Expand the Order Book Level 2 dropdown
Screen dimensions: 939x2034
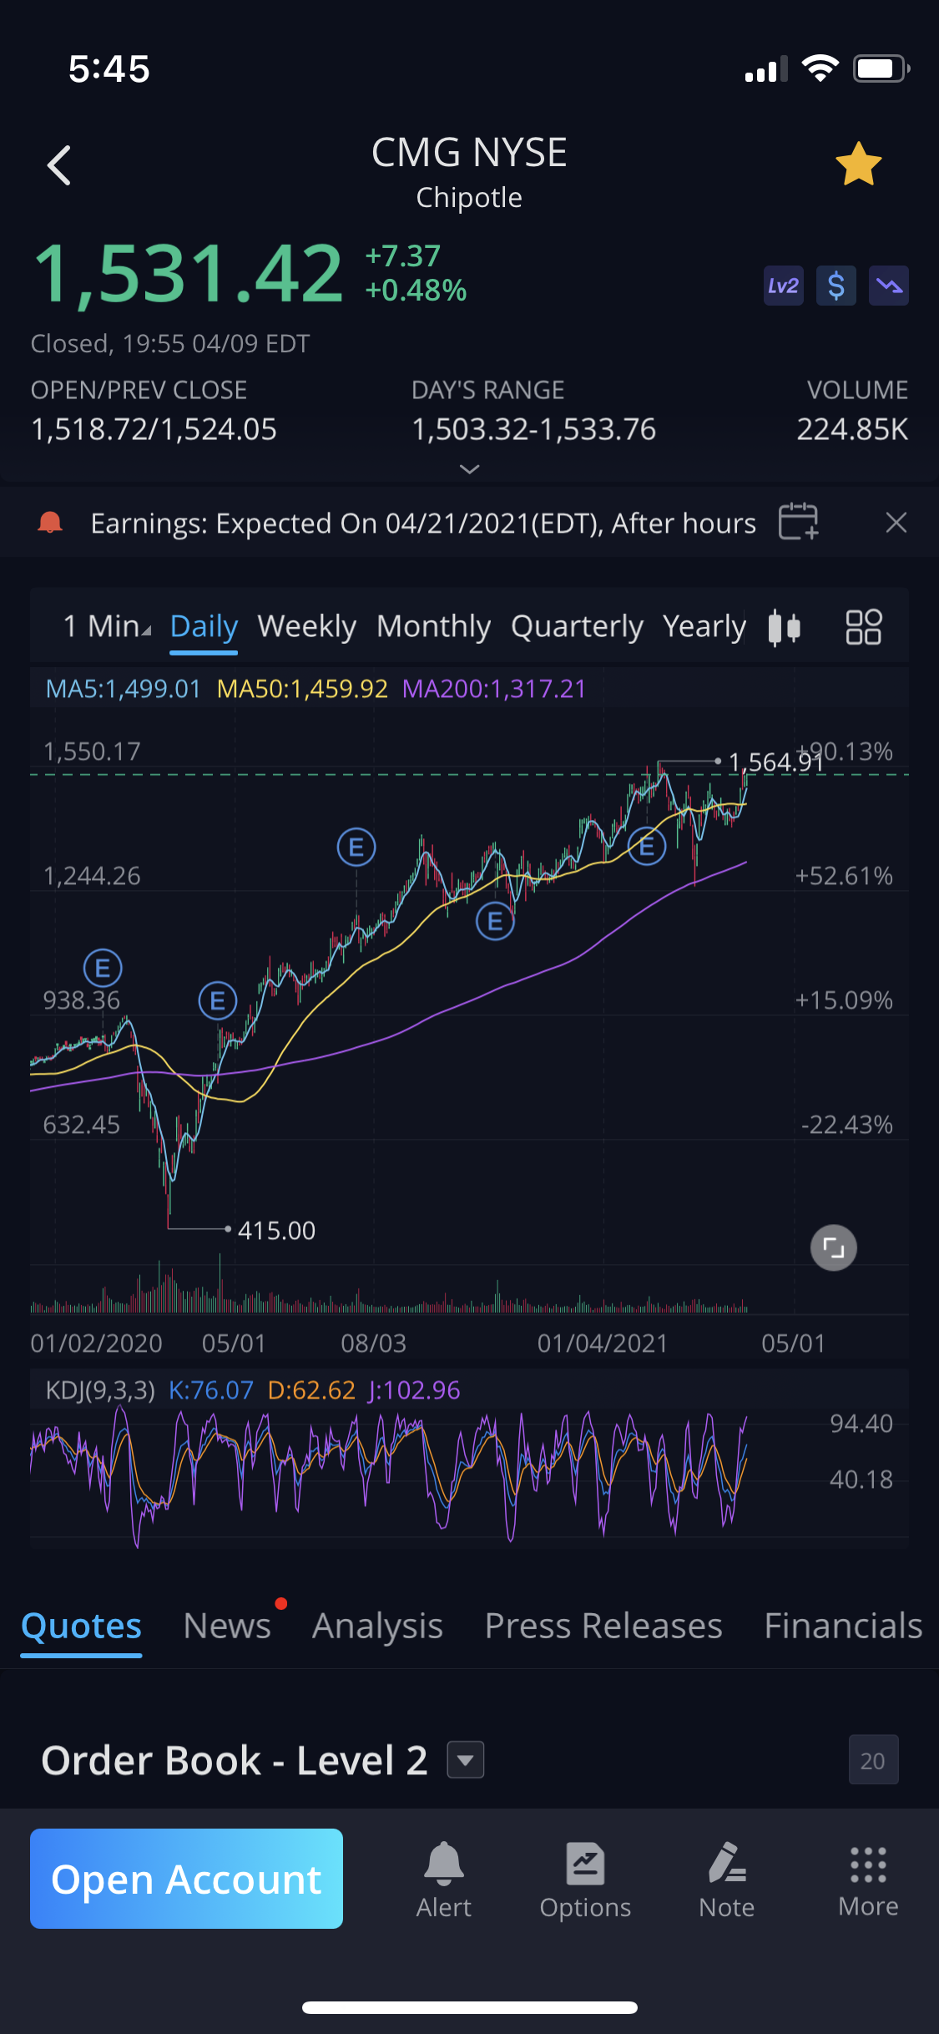click(x=466, y=1760)
